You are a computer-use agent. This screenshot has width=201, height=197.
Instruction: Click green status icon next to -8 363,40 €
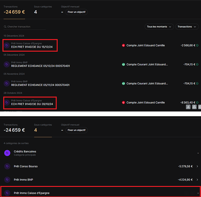197,102
